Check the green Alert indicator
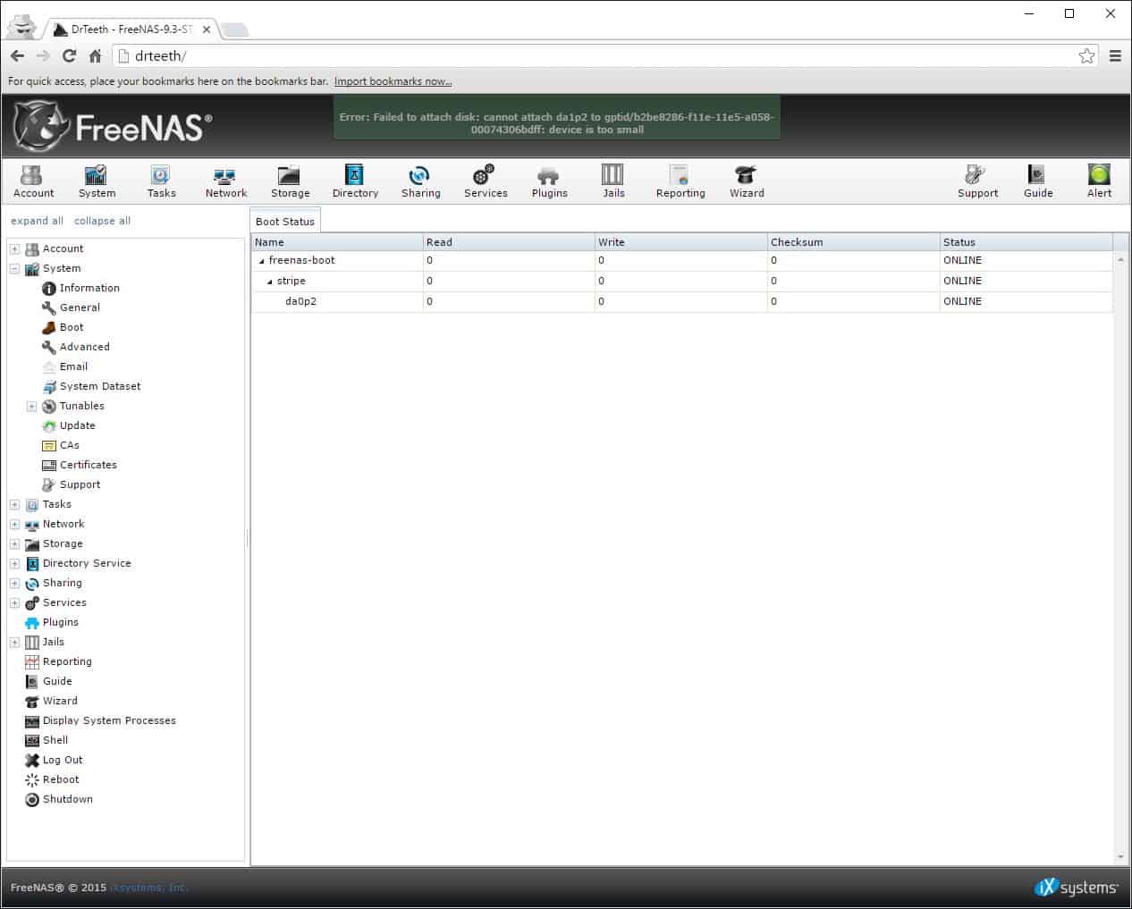The image size is (1132, 909). (1099, 181)
